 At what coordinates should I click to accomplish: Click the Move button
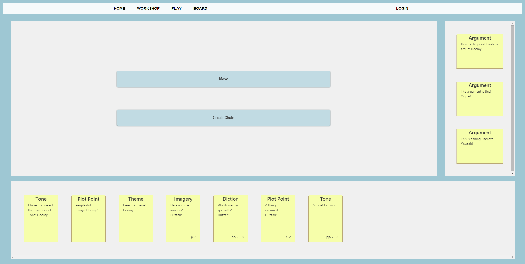(223, 79)
